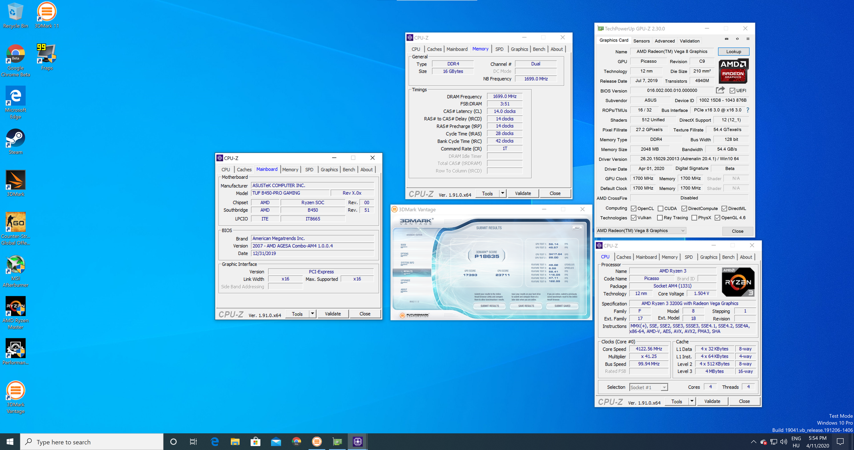Click the Lookup button in GPU-Z

733,51
